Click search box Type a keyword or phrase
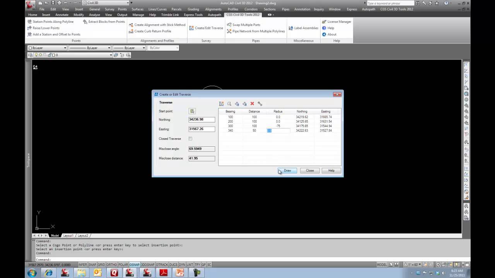The image size is (495, 278). [390, 3]
